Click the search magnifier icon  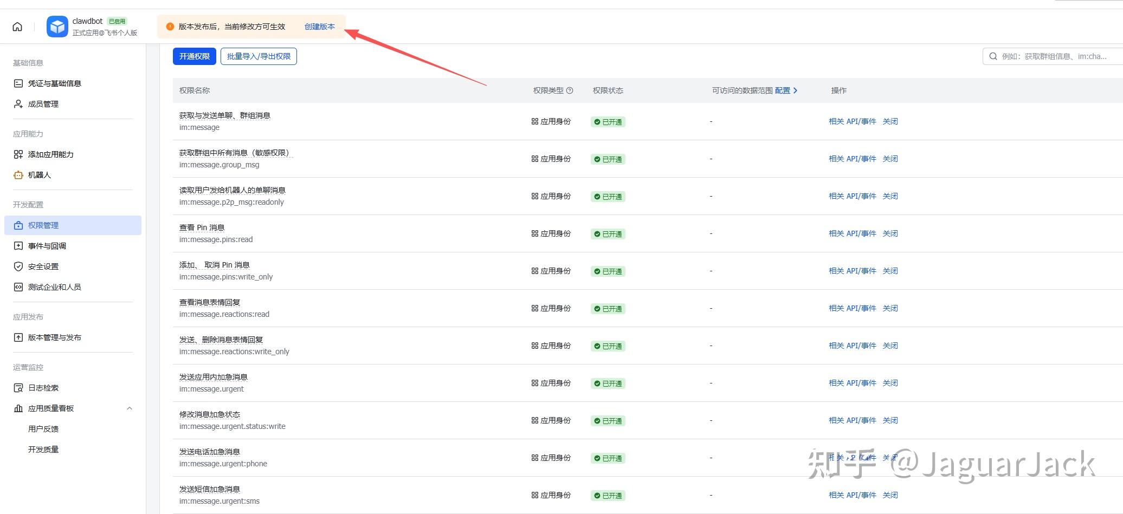[993, 56]
